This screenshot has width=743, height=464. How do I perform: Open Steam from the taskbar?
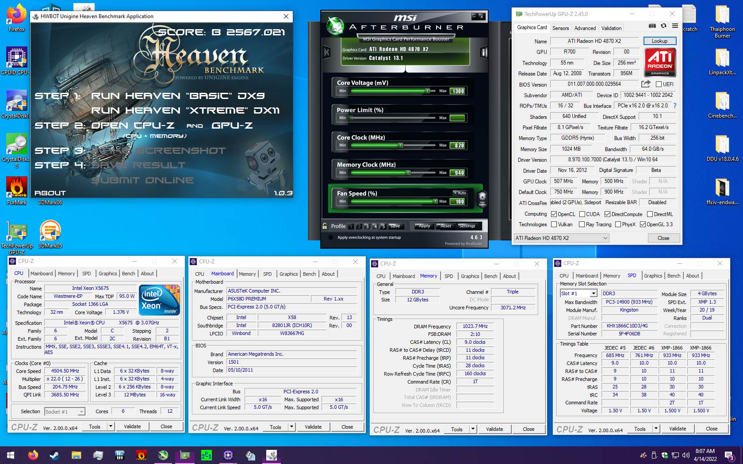coord(54,455)
